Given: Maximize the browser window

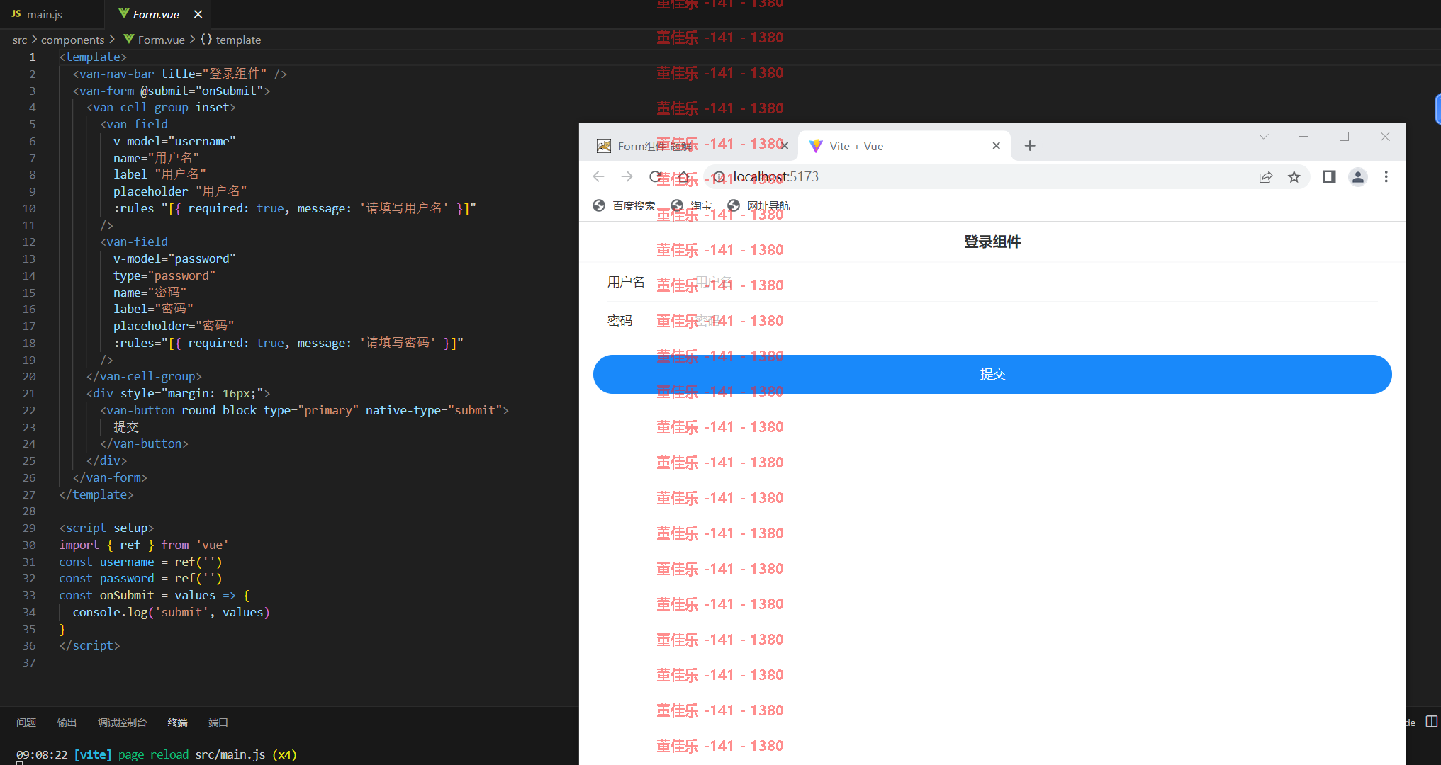Looking at the screenshot, I should coord(1344,136).
